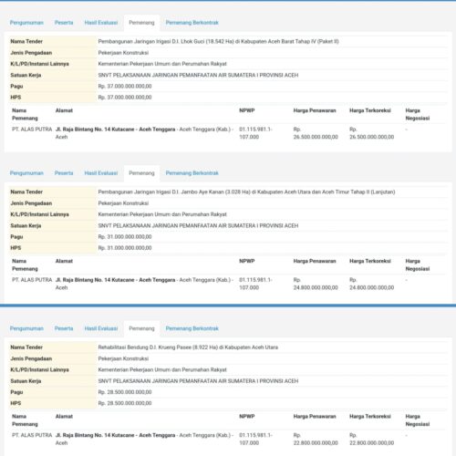Click the Rp. 24.800.000.000,00 Harga Penawaran value

316,284
